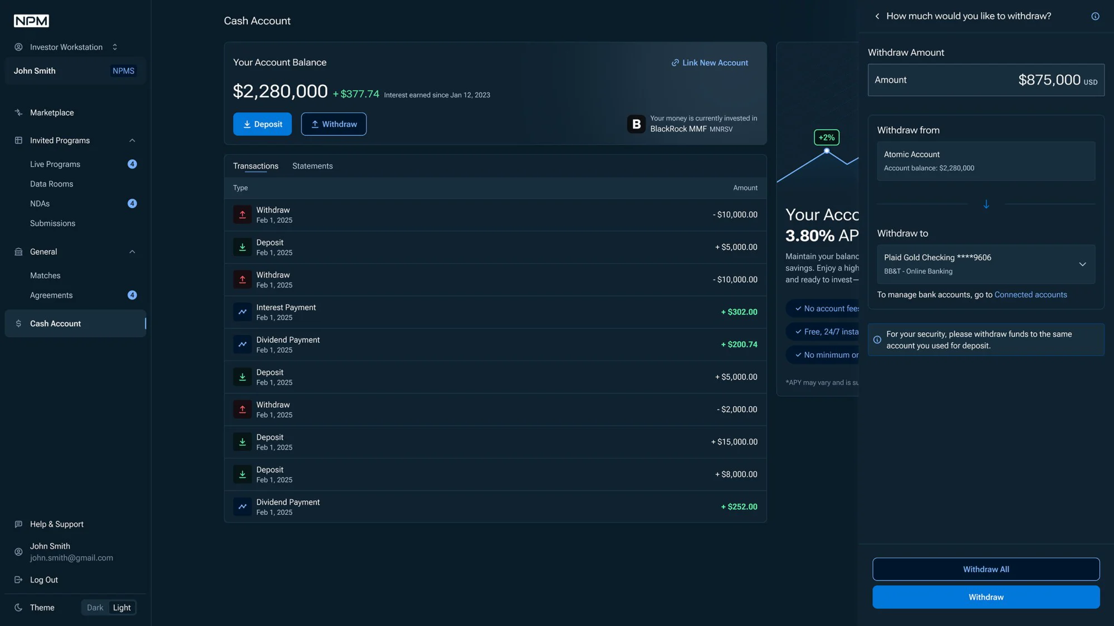The height and width of the screenshot is (626, 1114).
Task: Click the Link New Account link
Action: [710, 63]
